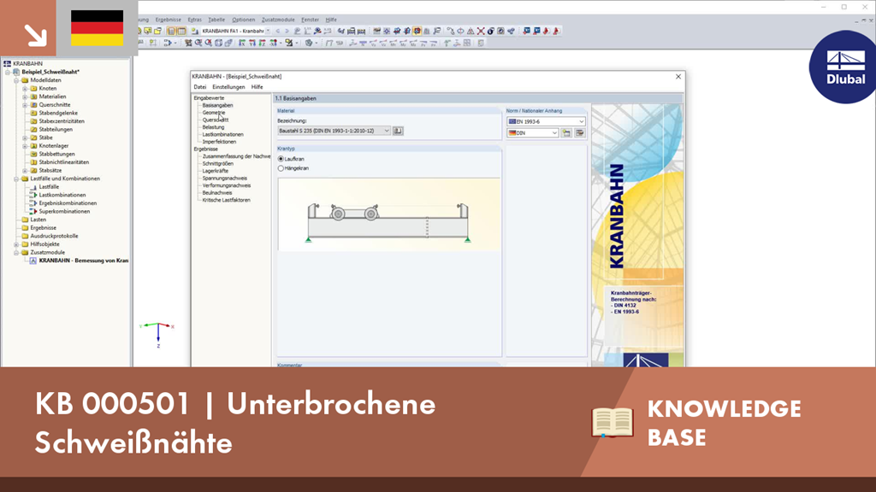Viewport: 876px width, 492px height.
Task: Select Lagerkräfte under Ergebnisse
Action: tap(215, 171)
